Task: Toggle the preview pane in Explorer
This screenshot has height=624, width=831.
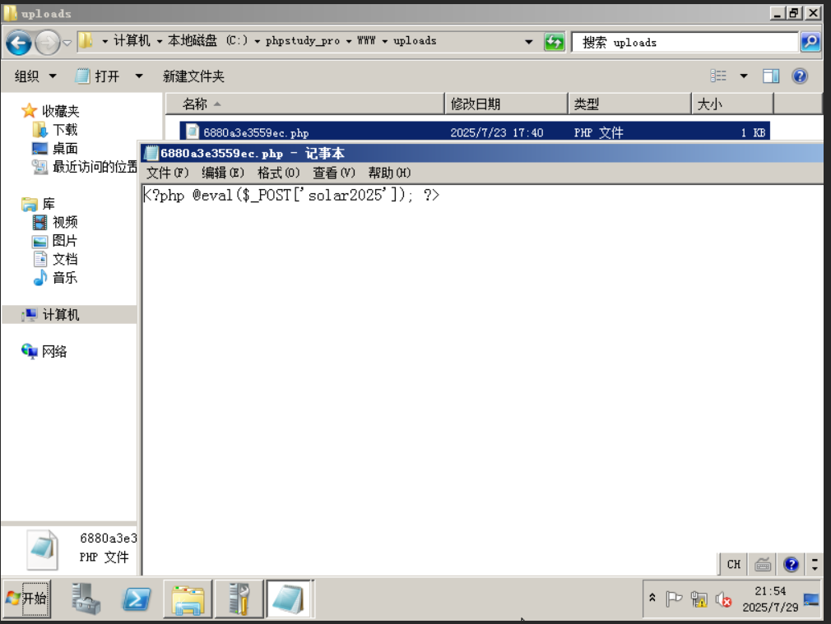Action: (x=771, y=76)
